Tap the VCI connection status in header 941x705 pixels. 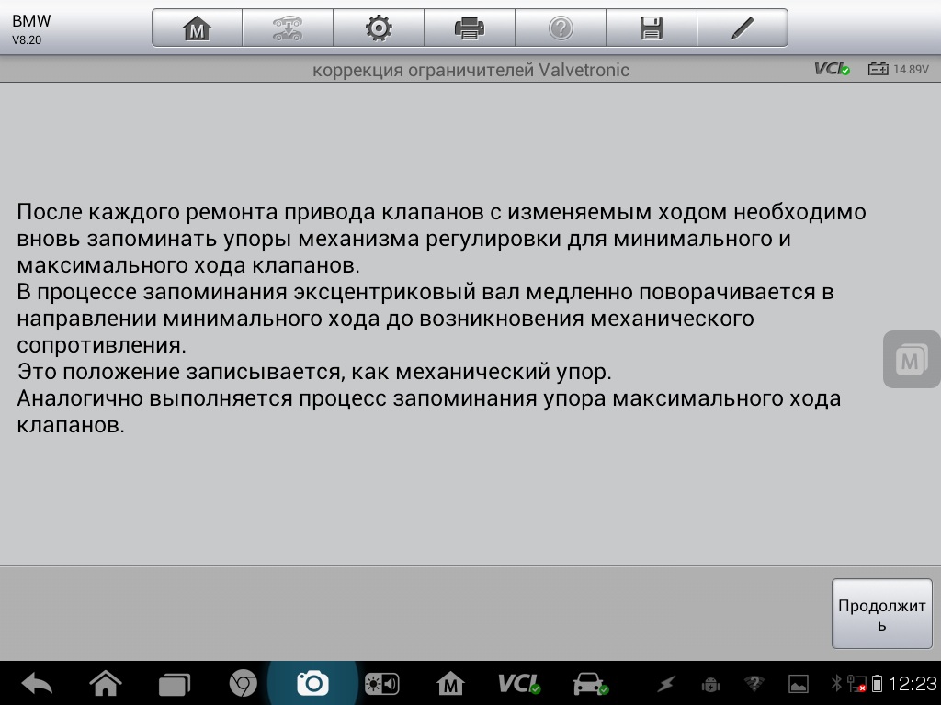832,69
